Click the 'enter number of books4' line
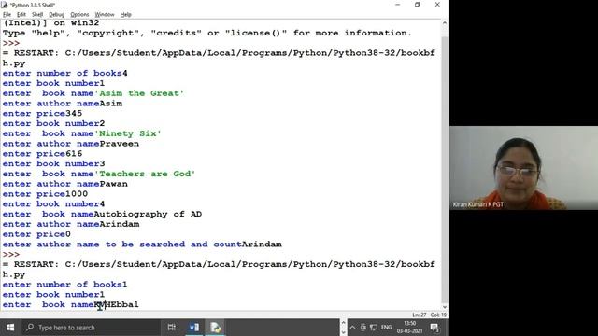The height and width of the screenshot is (336, 598). [x=64, y=73]
